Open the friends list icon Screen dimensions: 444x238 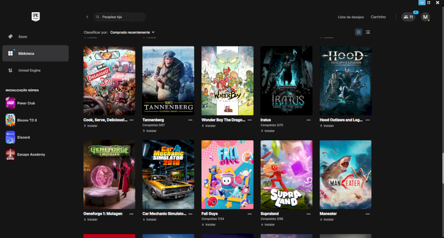click(408, 17)
